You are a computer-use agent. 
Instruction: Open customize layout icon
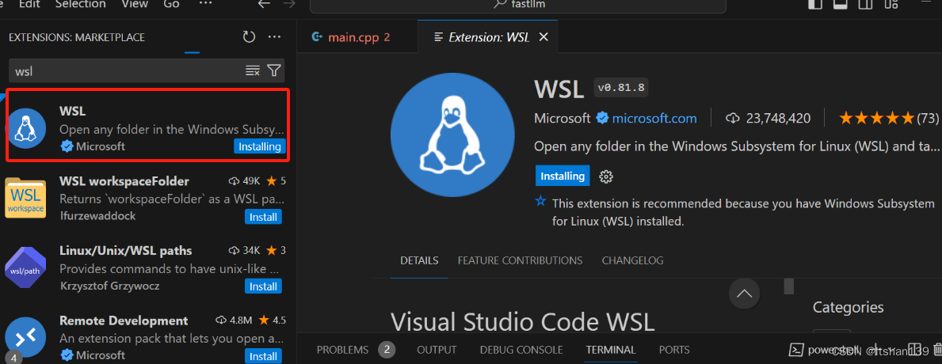[x=891, y=5]
